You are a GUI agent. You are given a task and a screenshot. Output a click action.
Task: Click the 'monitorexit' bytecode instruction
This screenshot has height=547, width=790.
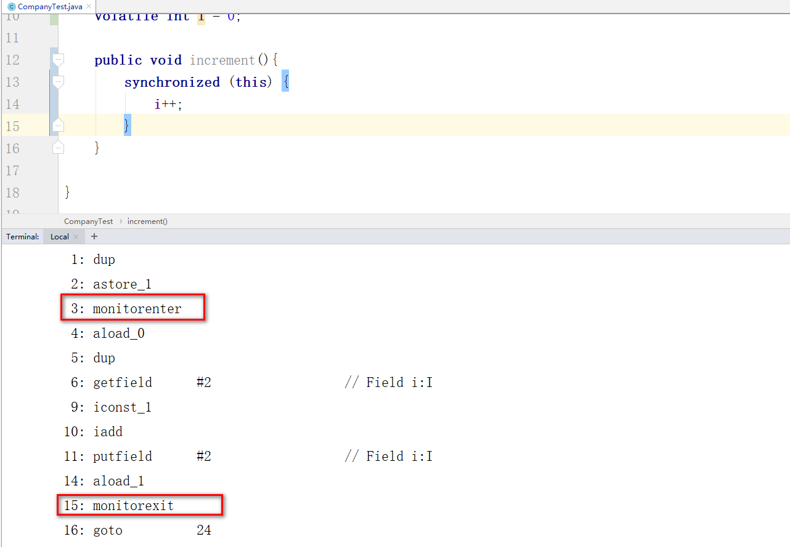click(x=133, y=506)
